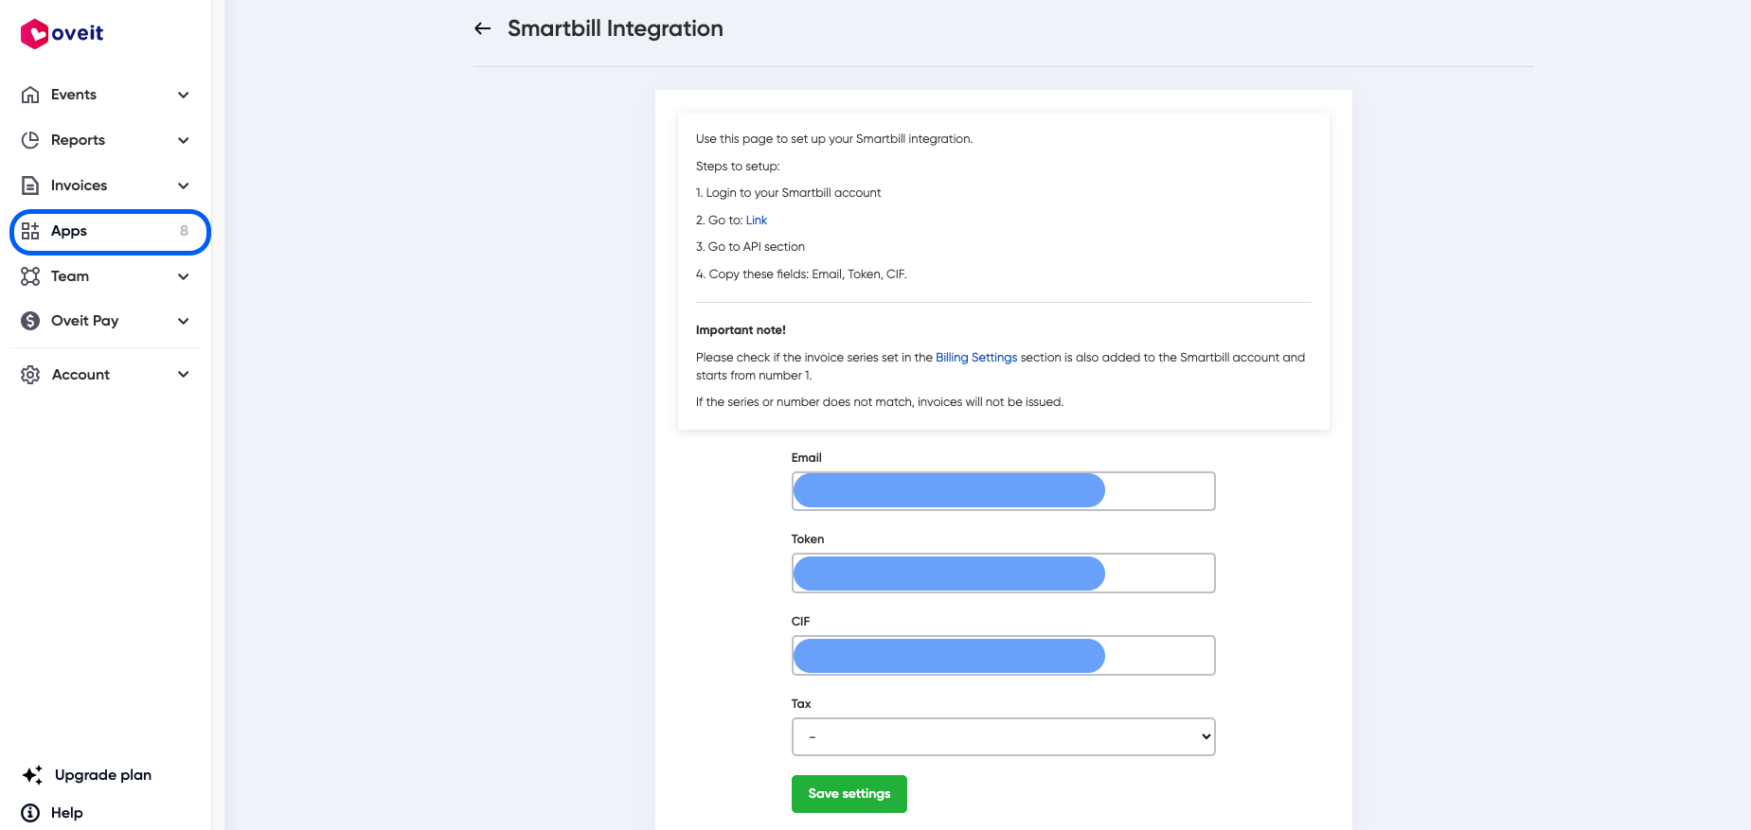The height and width of the screenshot is (830, 1751).
Task: Click the Oveit Pay dollar icon
Action: click(x=30, y=321)
